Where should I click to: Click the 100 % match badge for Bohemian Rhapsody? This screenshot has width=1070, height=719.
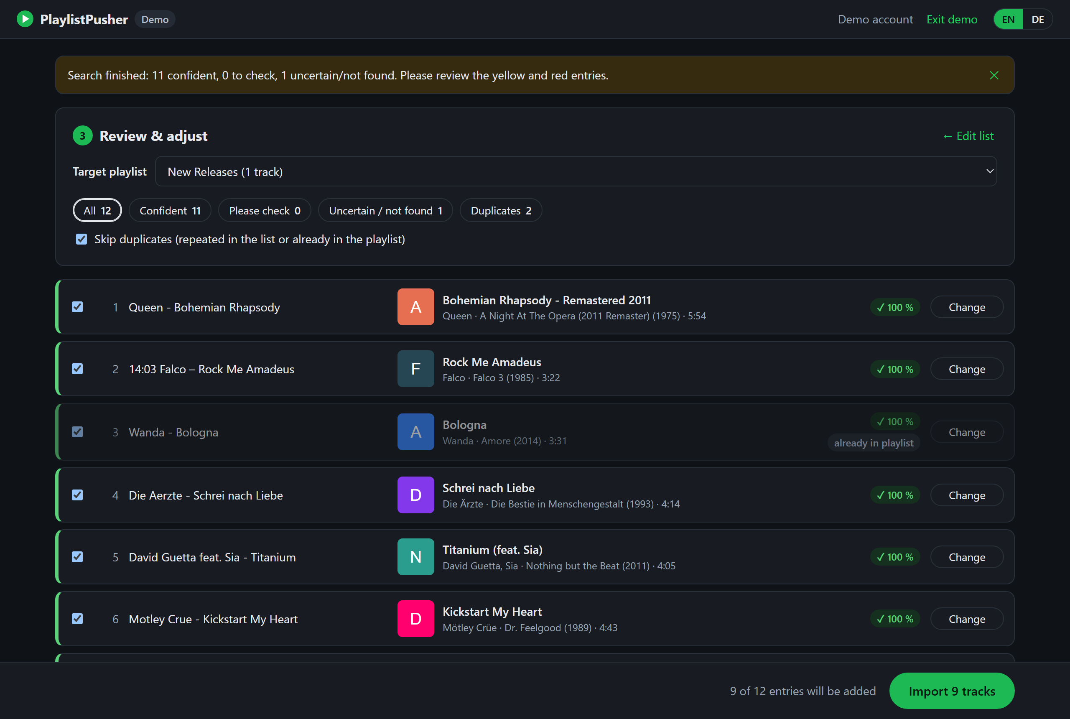pyautogui.click(x=895, y=307)
